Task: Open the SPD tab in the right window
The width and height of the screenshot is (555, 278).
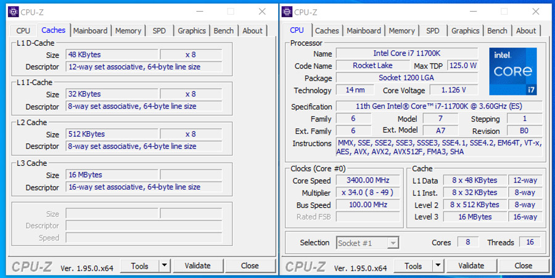Action: coord(433,31)
